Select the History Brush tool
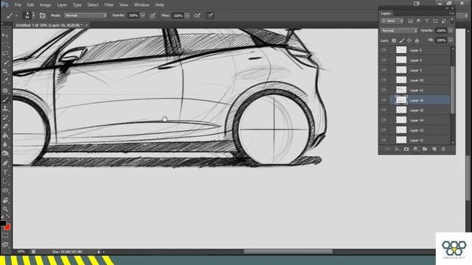472x265 pixels. pyautogui.click(x=5, y=118)
